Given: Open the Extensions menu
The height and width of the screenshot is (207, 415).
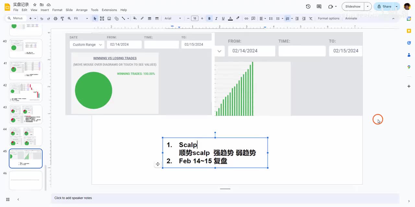Looking at the screenshot, I should coord(109,10).
